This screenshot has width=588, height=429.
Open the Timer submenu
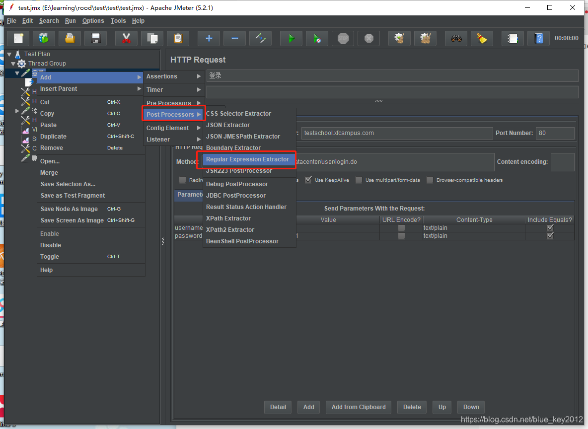(x=173, y=90)
